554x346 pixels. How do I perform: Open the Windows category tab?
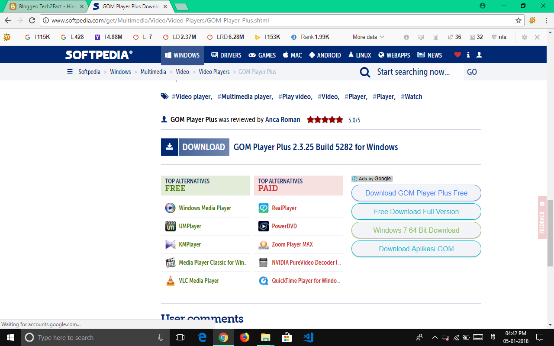[x=182, y=55]
